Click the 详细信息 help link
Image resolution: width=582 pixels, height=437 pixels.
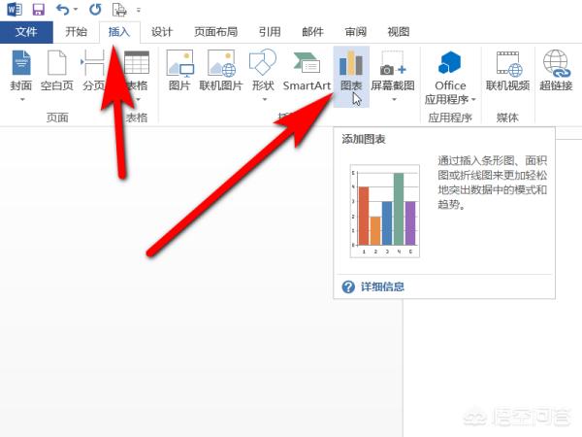point(382,286)
